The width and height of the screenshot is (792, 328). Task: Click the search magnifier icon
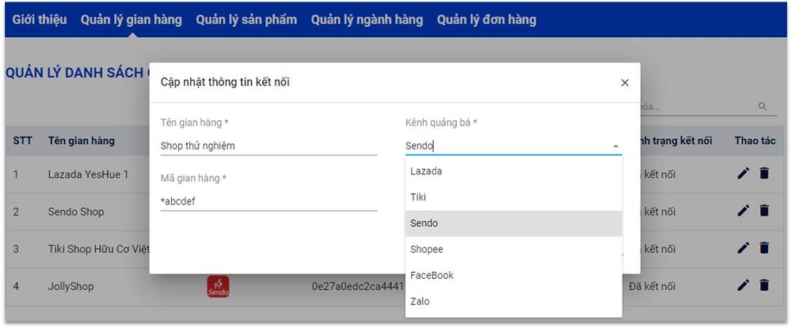tap(763, 107)
